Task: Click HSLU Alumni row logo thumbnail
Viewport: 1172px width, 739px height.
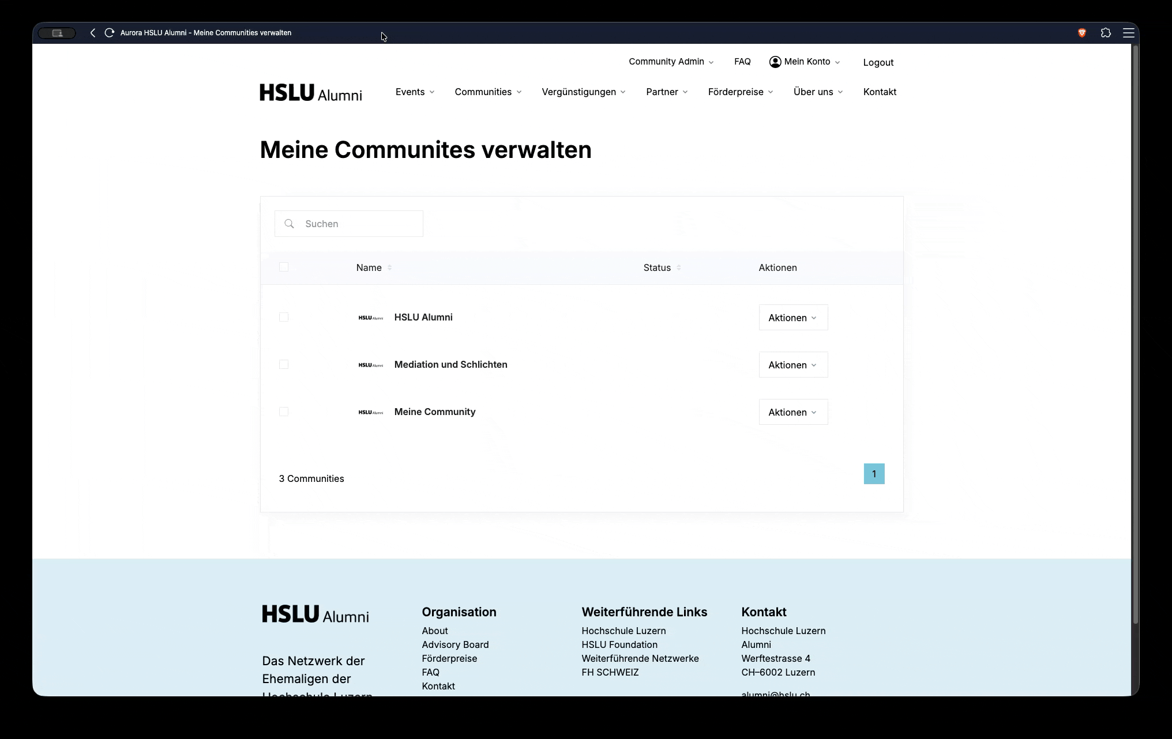Action: (x=370, y=318)
